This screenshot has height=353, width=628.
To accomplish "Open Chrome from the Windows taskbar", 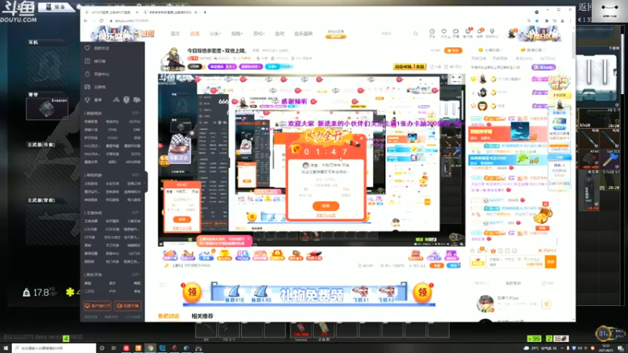I will click(x=150, y=348).
